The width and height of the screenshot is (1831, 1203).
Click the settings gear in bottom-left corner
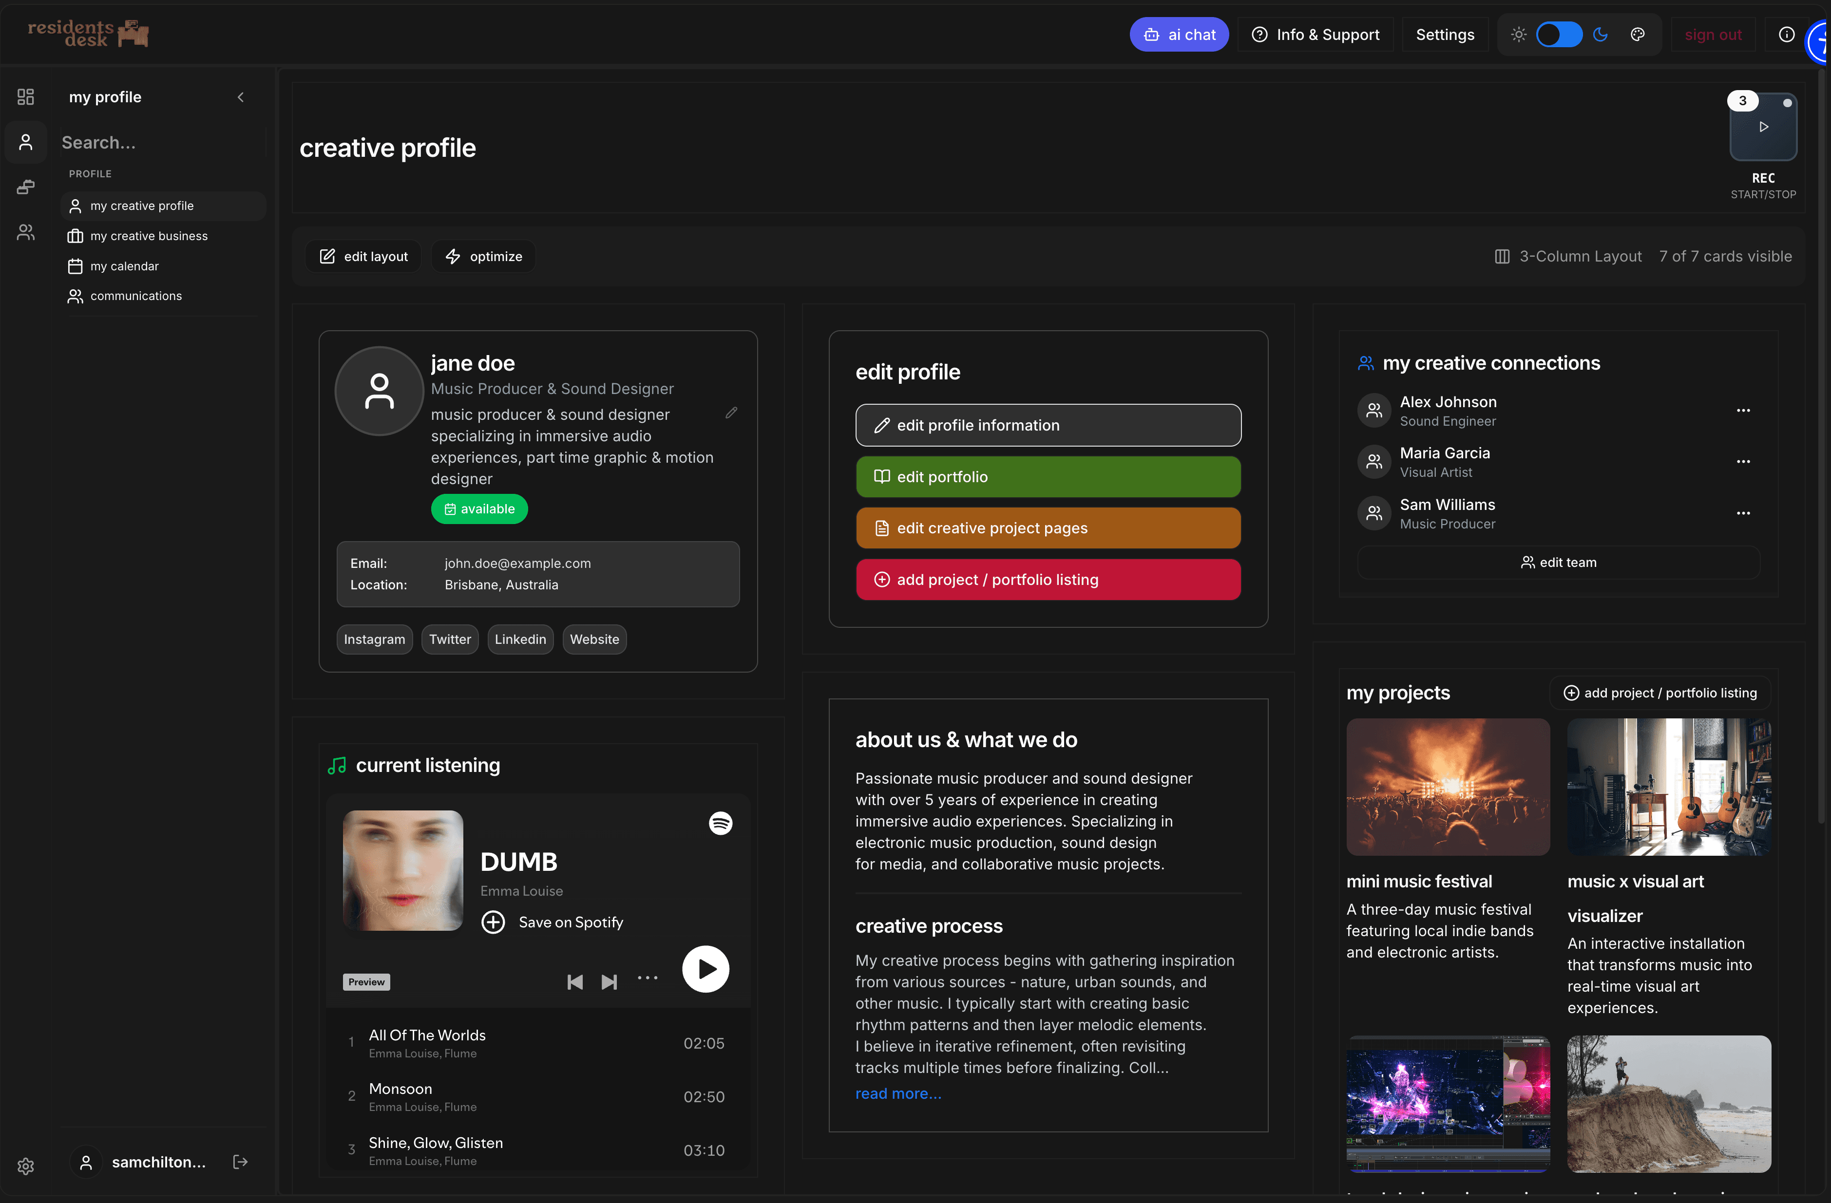click(x=25, y=1166)
